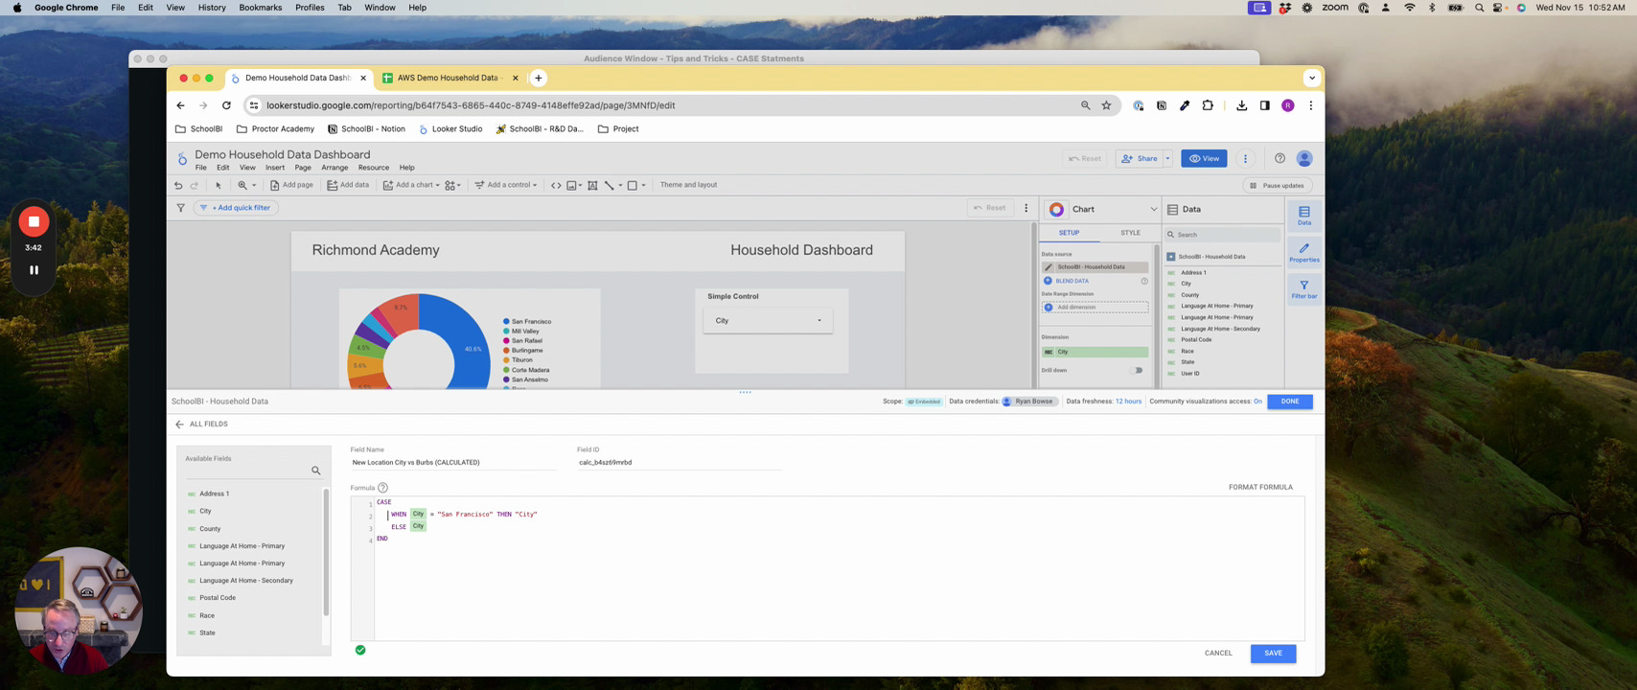Click the zoom magnifier tool
1637x690 pixels.
pyautogui.click(x=242, y=185)
